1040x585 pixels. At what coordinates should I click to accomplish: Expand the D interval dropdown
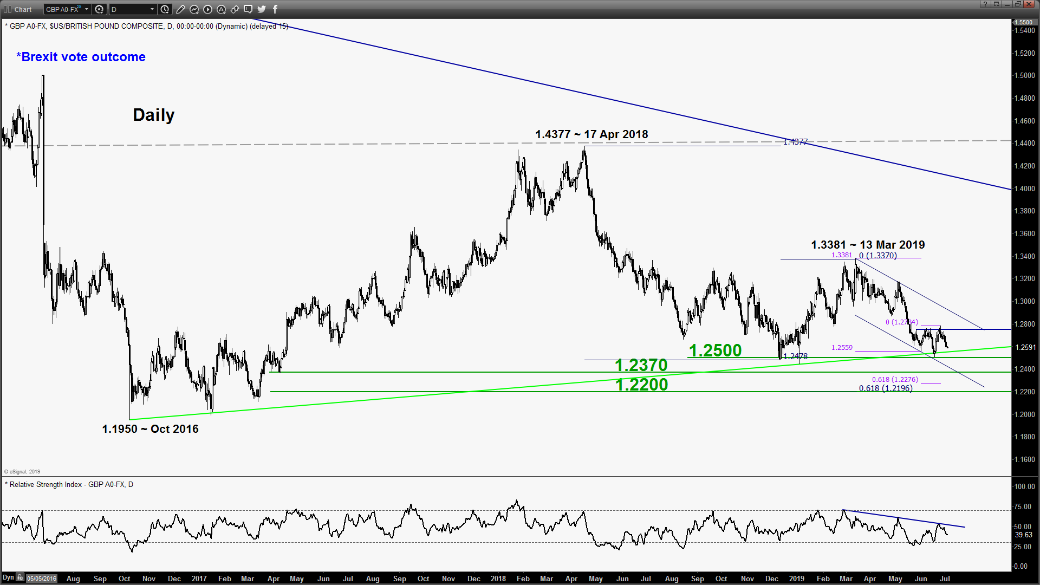[x=152, y=9]
